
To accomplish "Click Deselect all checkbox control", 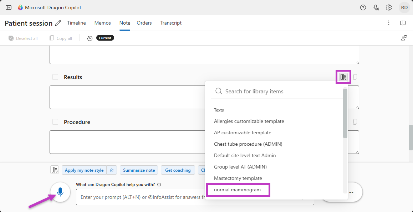I will (11, 38).
